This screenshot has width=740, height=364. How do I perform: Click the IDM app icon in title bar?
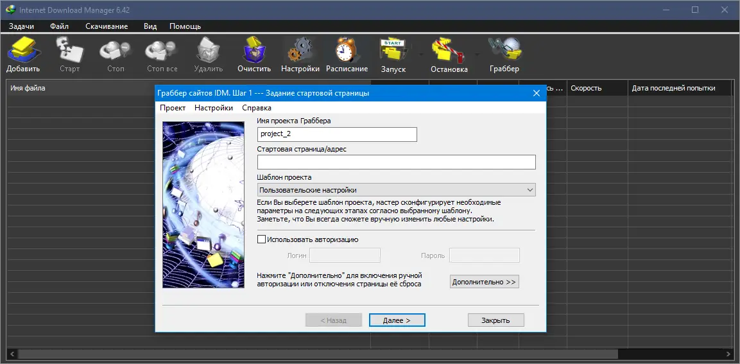coord(11,10)
